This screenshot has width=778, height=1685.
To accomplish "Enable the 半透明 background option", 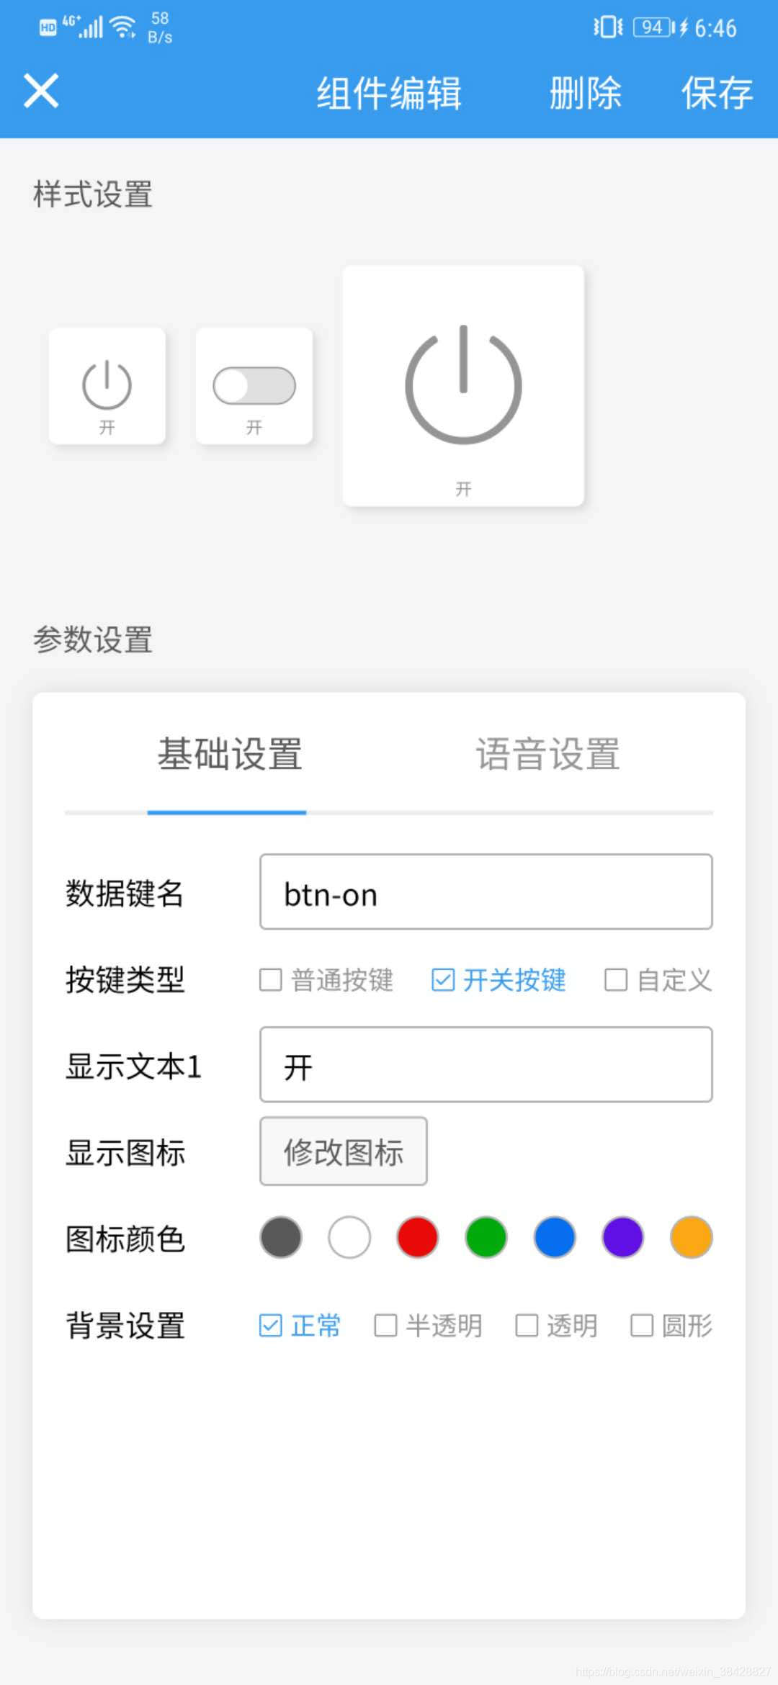I will point(385,1326).
